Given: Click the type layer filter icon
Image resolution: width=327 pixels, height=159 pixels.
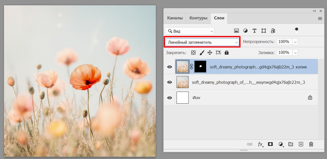Looking at the screenshot, I should point(254,31).
